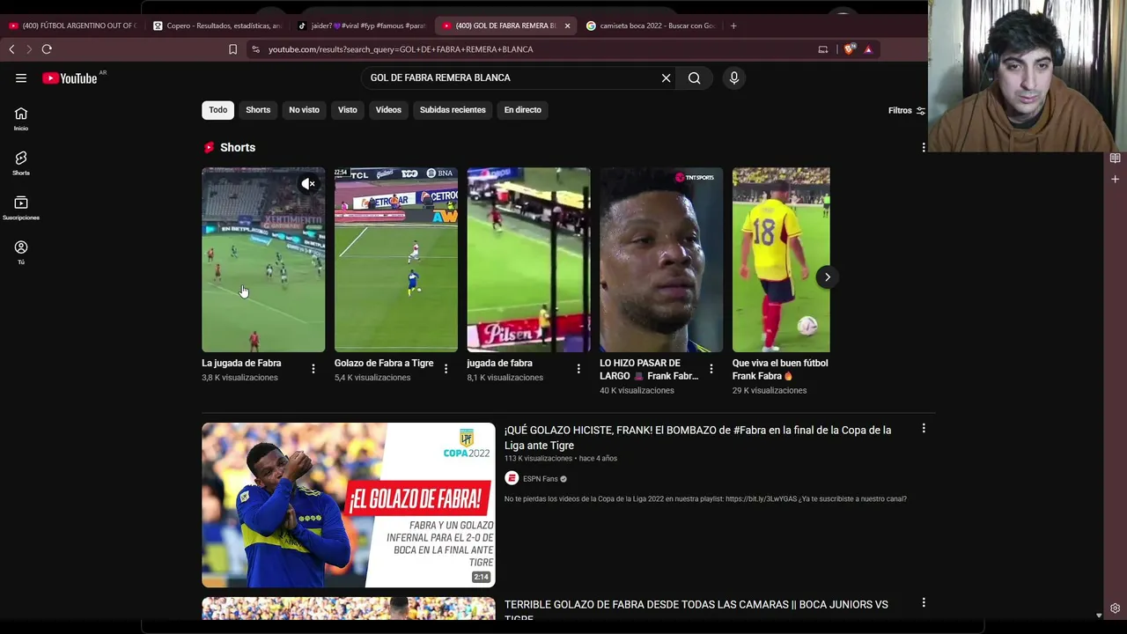The width and height of the screenshot is (1127, 634).
Task: Add a panel with the sidebar plus icon
Action: pos(1116,180)
